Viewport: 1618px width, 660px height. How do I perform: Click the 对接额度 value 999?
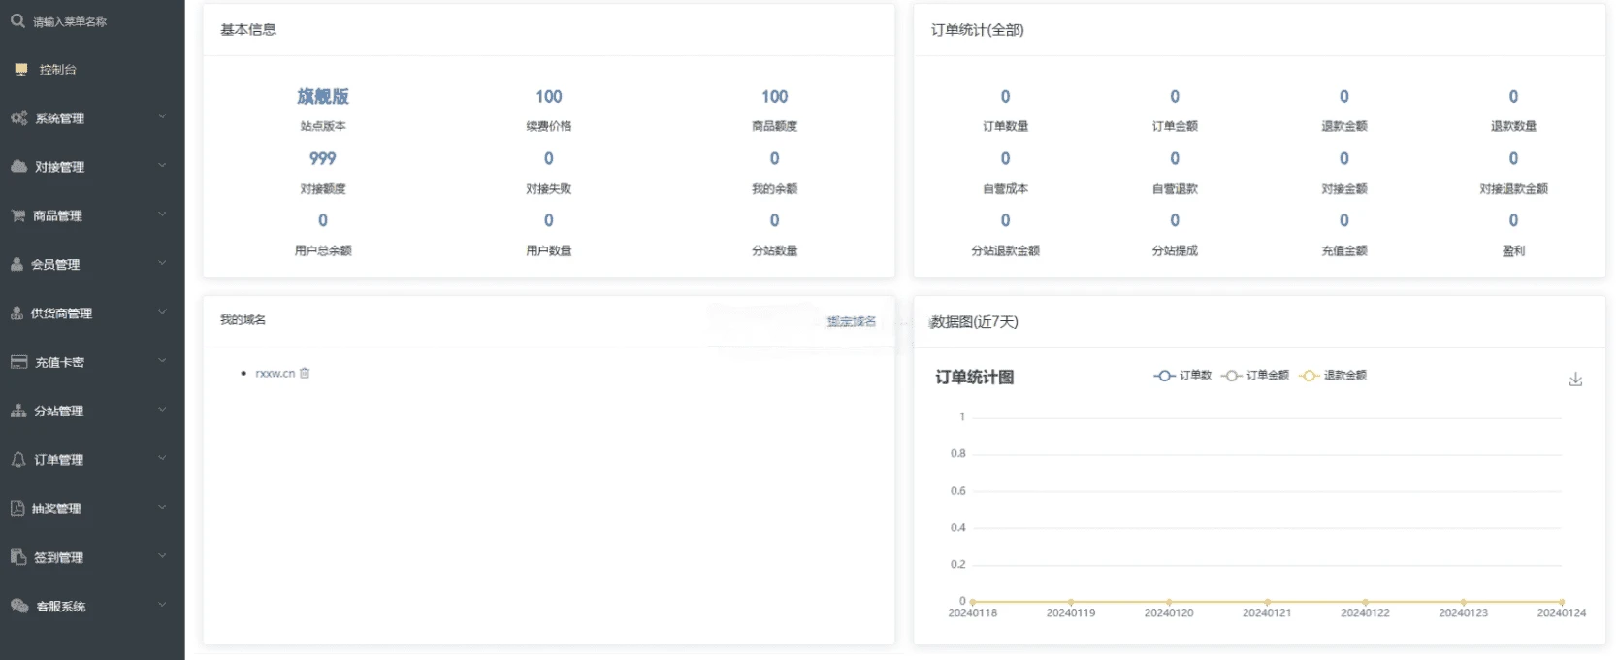point(323,158)
